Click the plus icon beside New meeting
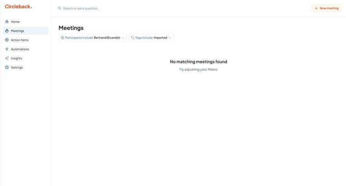This screenshot has height=186, width=346. tap(316, 8)
